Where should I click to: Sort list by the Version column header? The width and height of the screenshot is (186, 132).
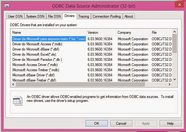point(101,32)
